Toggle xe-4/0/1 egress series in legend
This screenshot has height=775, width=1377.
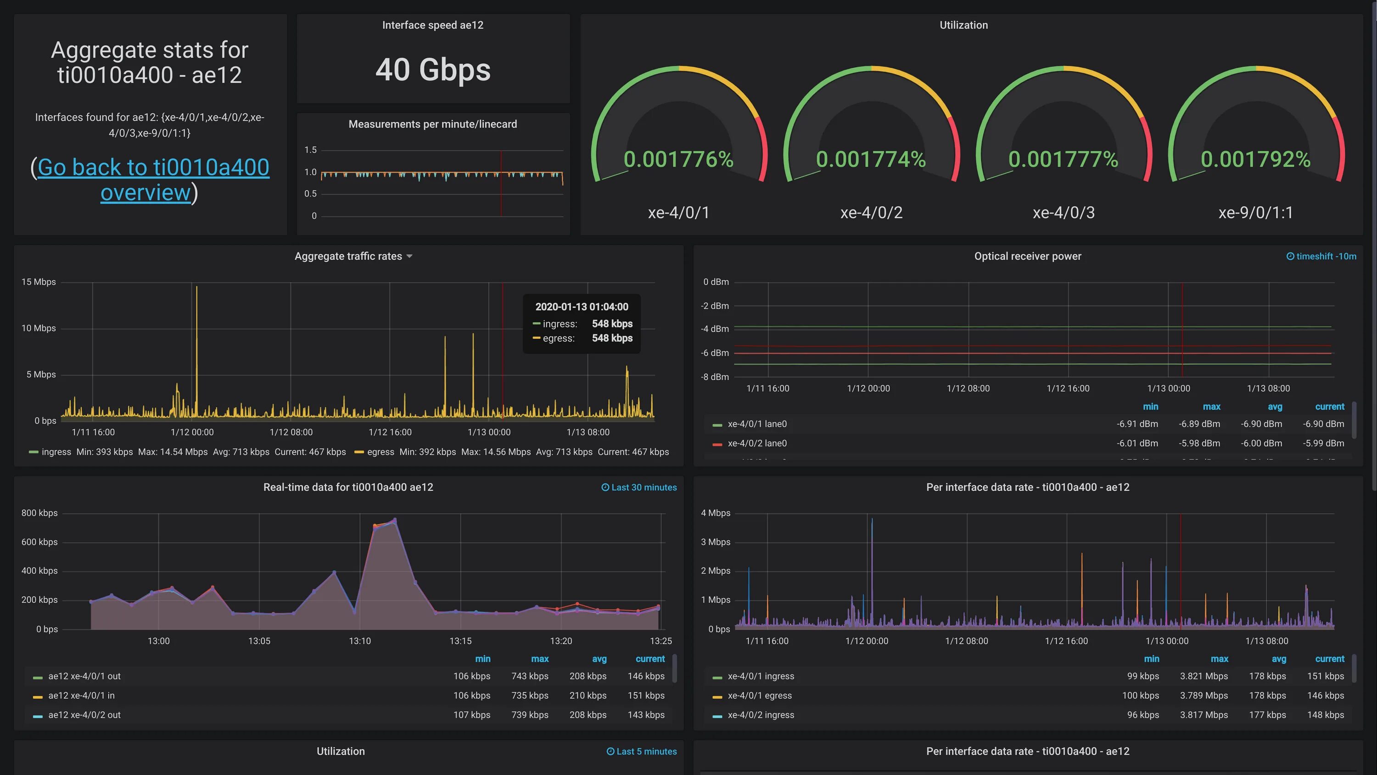click(x=759, y=695)
